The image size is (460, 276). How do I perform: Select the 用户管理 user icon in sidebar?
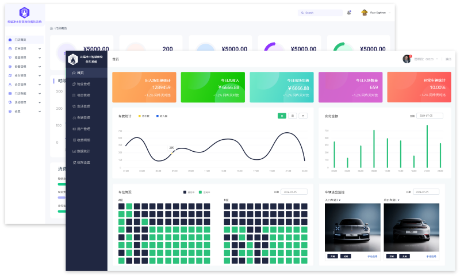point(74,129)
